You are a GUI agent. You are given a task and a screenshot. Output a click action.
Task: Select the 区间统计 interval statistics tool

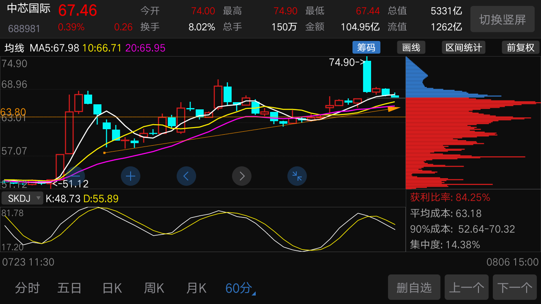click(x=463, y=47)
